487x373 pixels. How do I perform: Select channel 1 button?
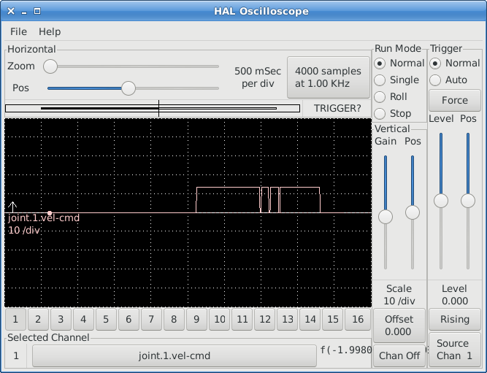pos(15,319)
